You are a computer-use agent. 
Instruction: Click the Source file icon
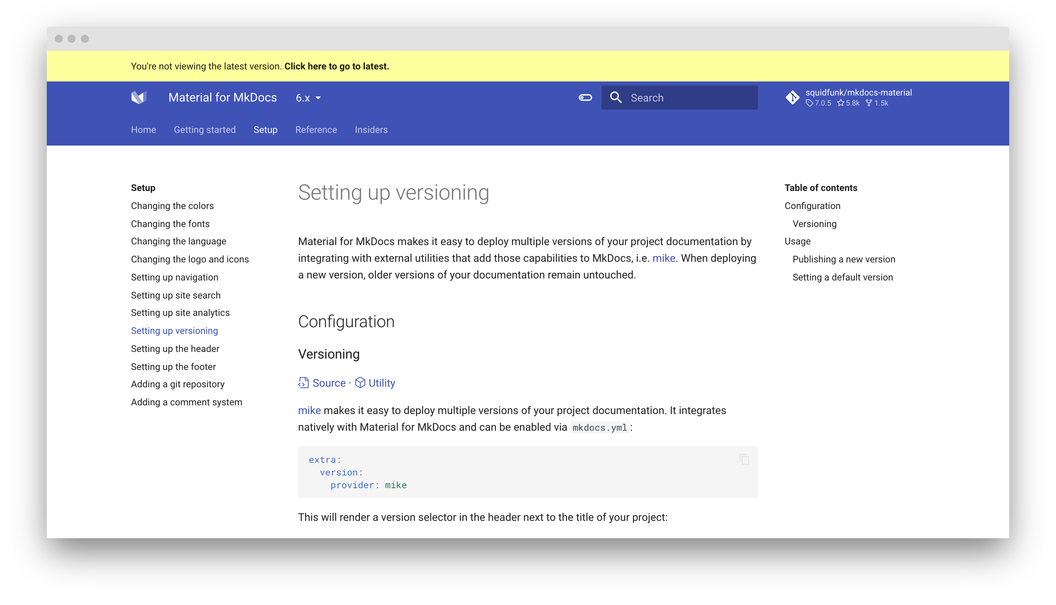coord(303,383)
